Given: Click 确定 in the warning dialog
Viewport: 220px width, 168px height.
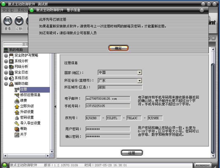Looking at the screenshot, I should 118,48.
